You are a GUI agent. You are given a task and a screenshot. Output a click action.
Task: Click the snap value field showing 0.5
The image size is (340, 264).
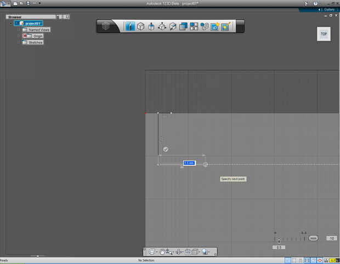tap(279, 248)
